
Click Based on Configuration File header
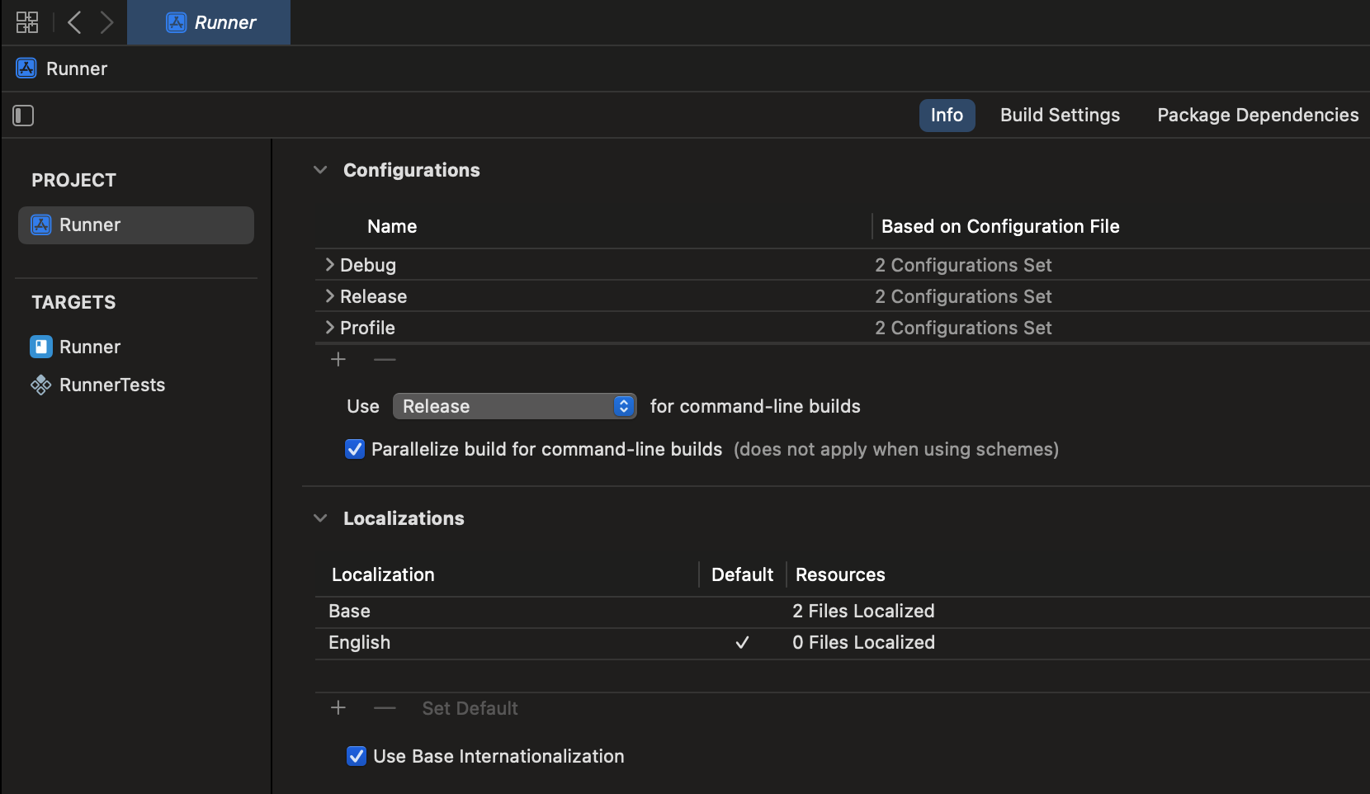(x=1000, y=226)
